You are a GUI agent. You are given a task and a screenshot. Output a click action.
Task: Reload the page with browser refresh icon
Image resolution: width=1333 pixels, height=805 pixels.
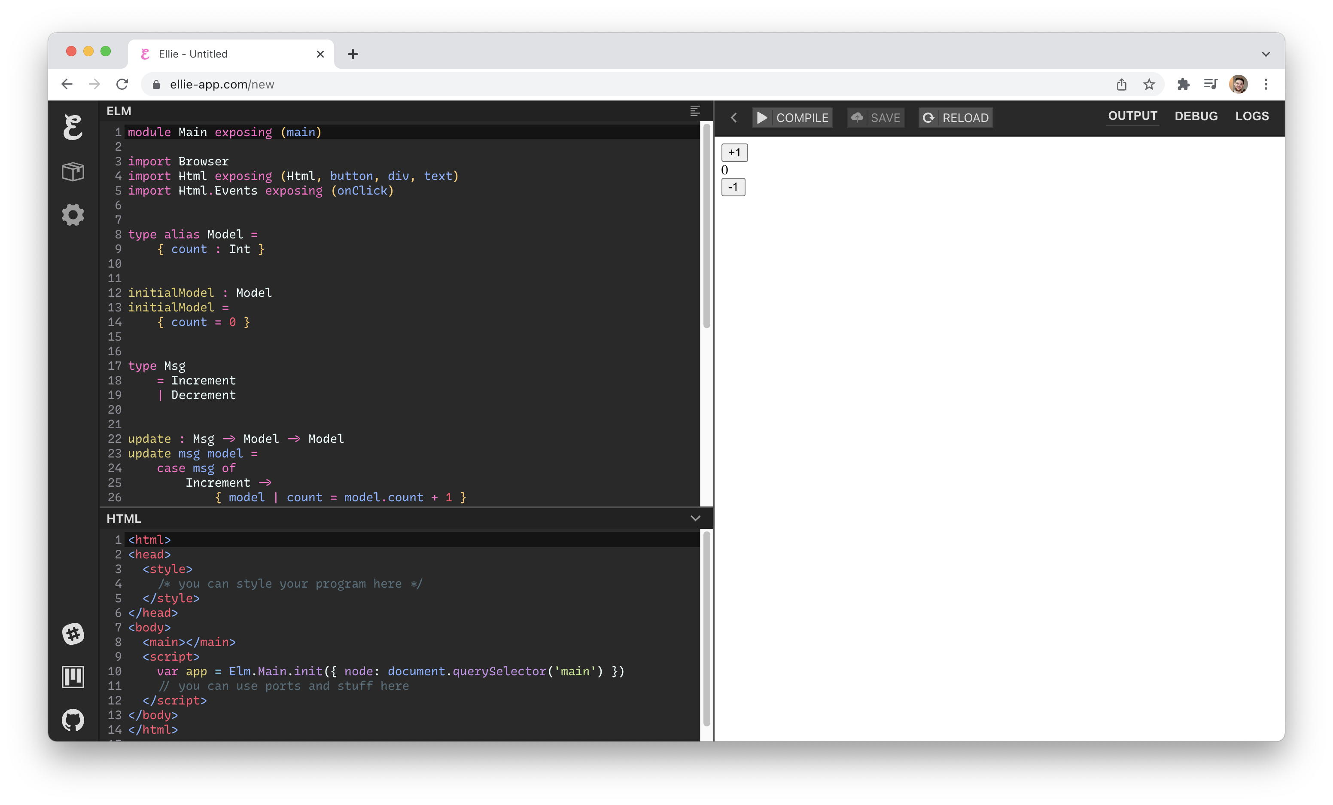[122, 84]
